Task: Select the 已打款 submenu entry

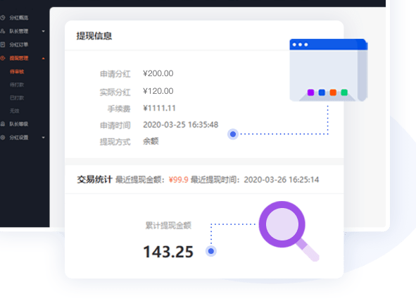Action: click(x=17, y=98)
